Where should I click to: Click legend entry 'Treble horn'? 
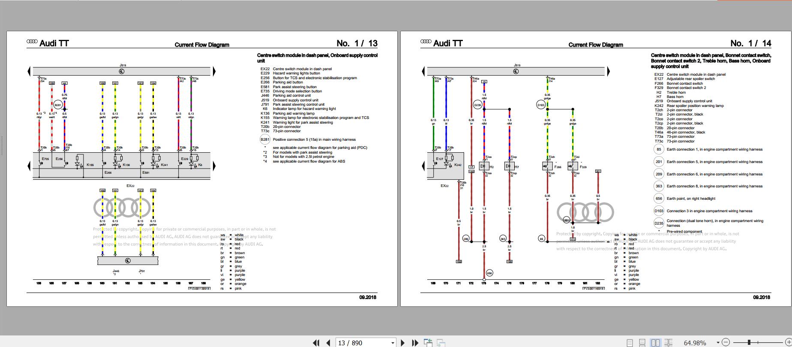[676, 92]
